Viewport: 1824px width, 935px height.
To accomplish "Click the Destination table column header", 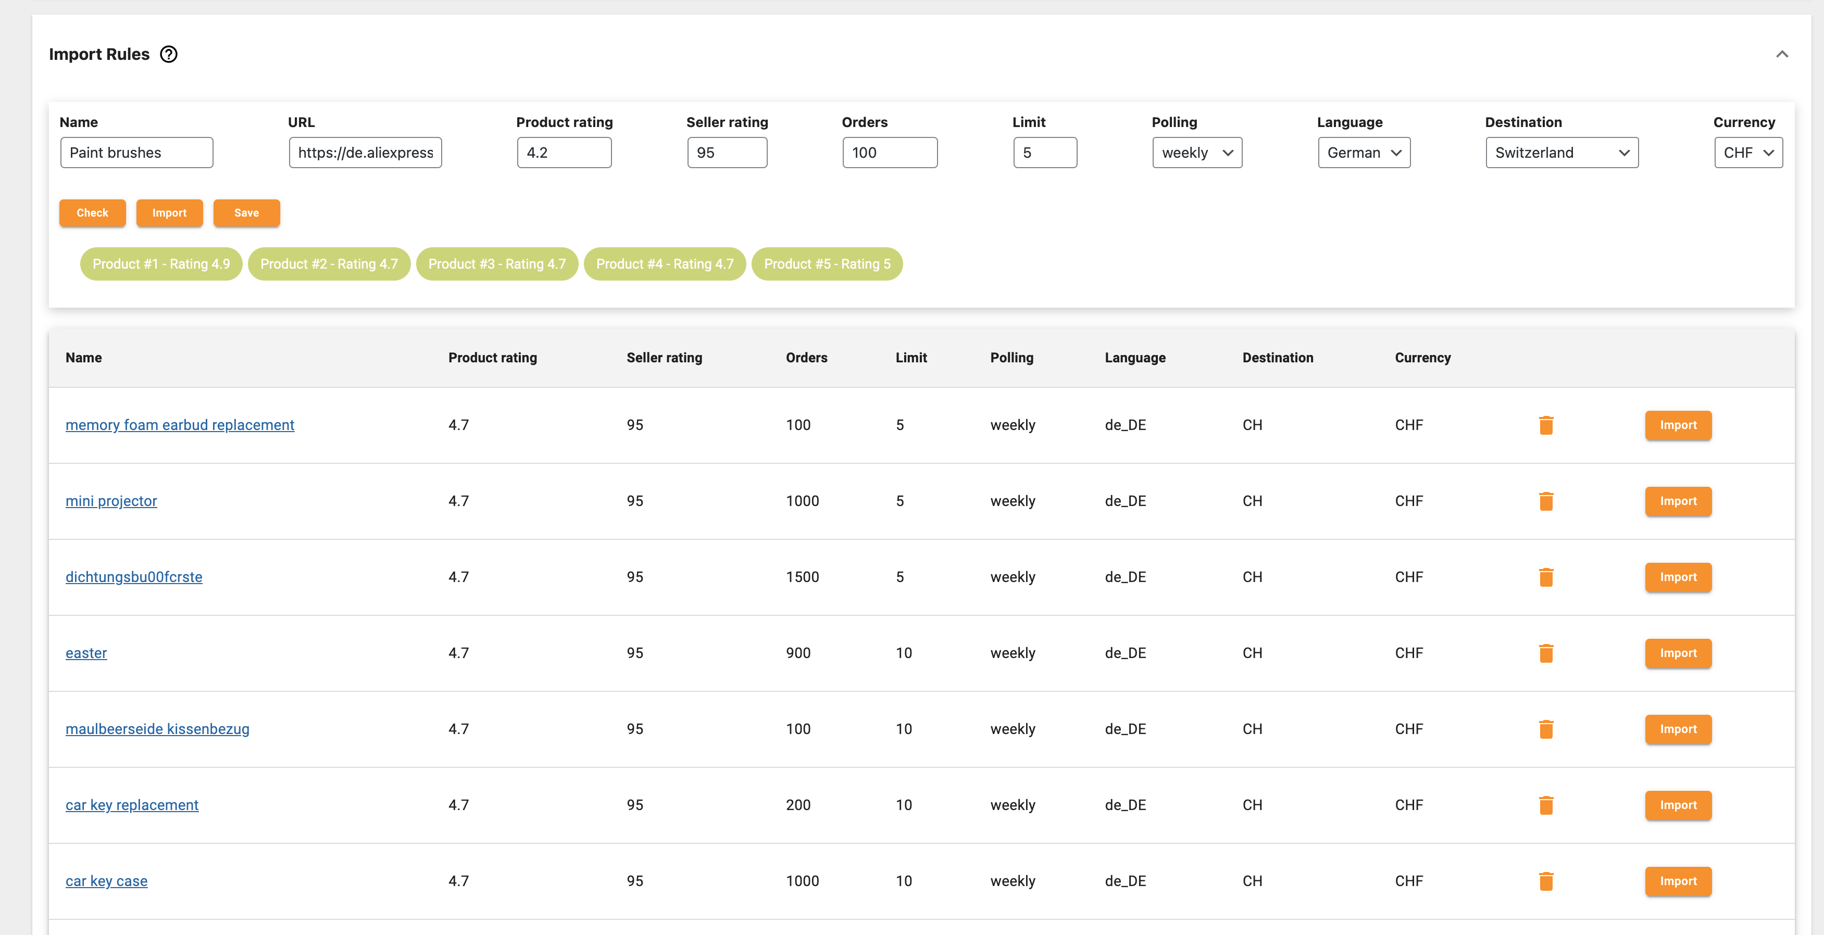I will 1278,358.
